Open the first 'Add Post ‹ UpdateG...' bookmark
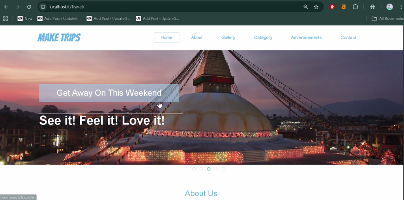404x200 pixels. click(59, 19)
